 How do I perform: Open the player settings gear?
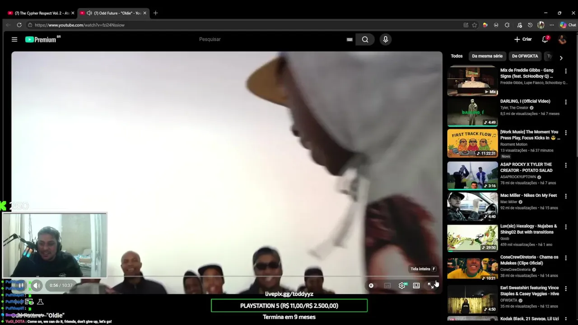[402, 285]
